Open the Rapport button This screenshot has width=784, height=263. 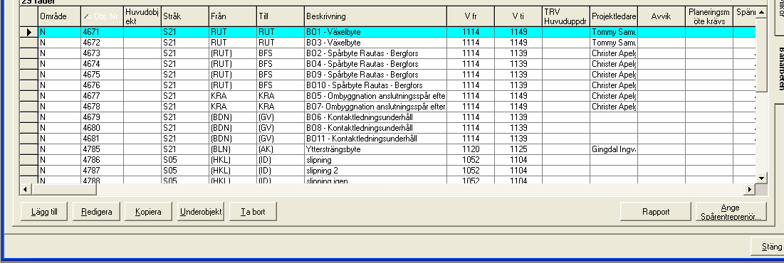click(656, 212)
